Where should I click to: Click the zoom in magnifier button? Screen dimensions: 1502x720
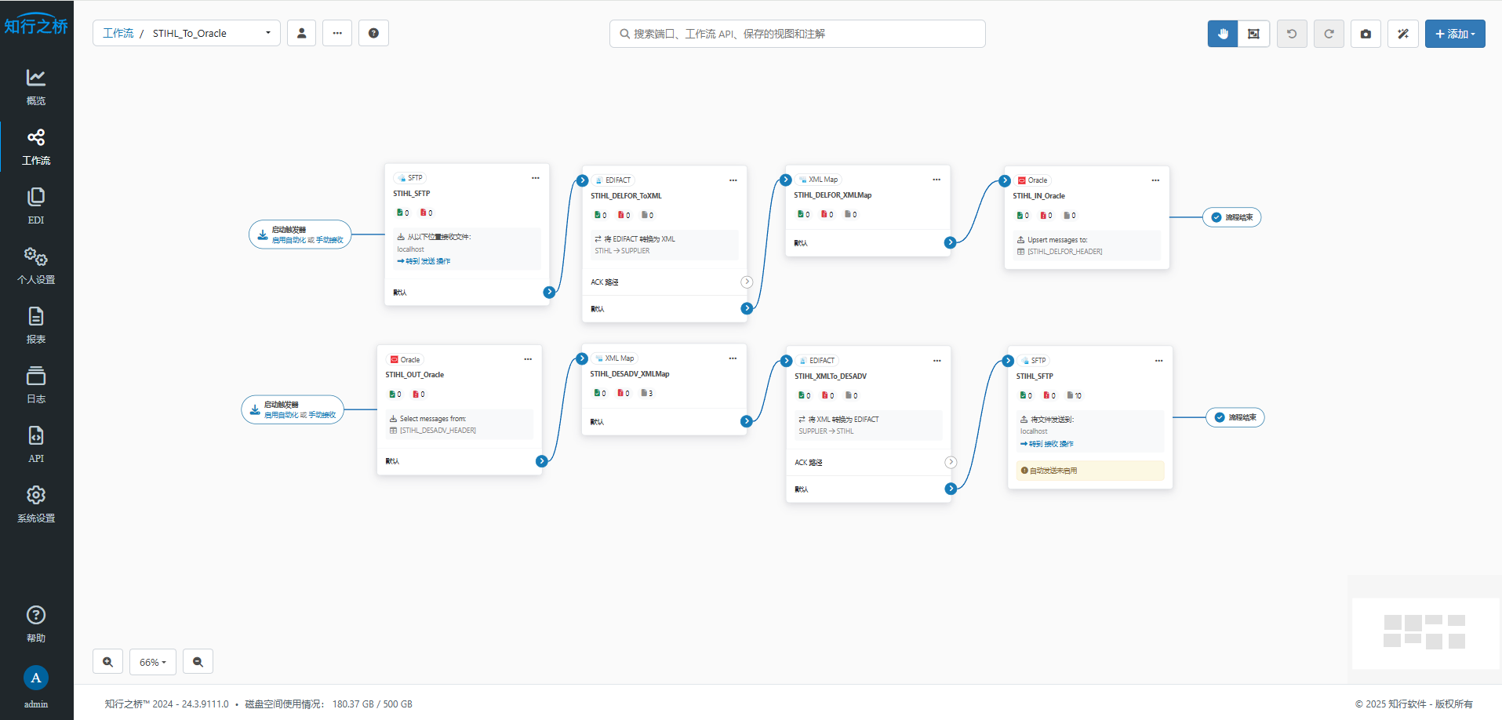[107, 662]
